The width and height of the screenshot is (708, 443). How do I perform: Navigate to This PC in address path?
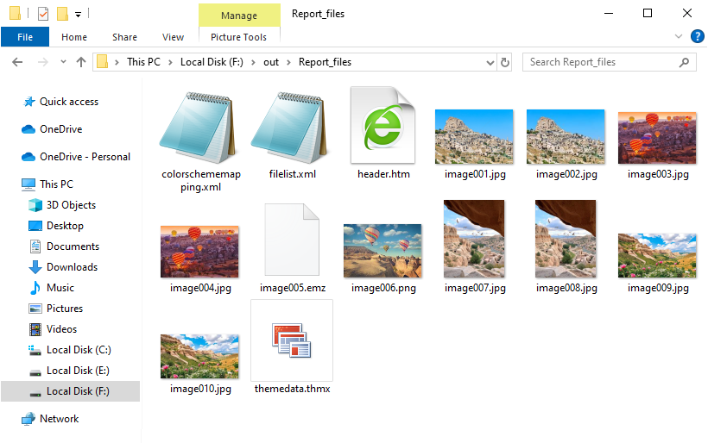[x=143, y=62]
